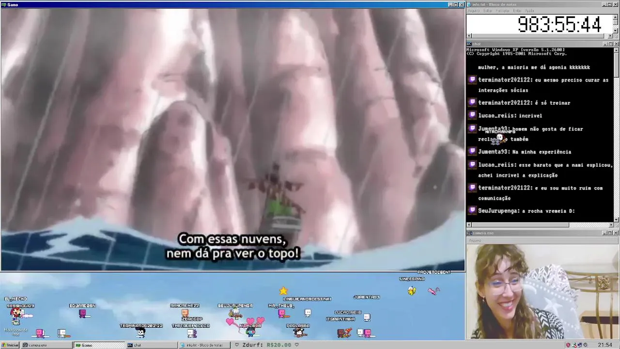
Task: Click the webcam video in camera.exe
Action: coord(542,291)
